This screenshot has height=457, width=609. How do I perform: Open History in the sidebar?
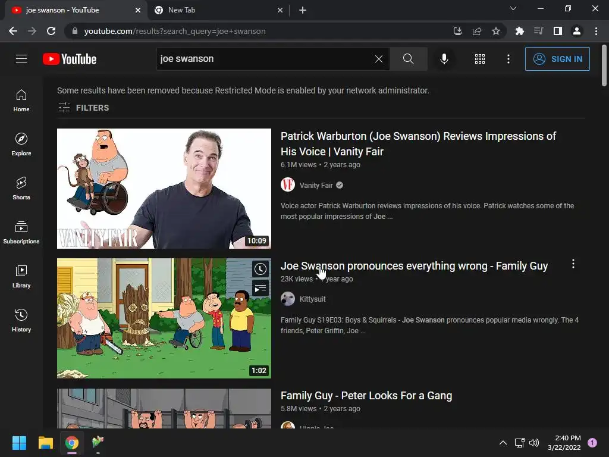pyautogui.click(x=21, y=320)
